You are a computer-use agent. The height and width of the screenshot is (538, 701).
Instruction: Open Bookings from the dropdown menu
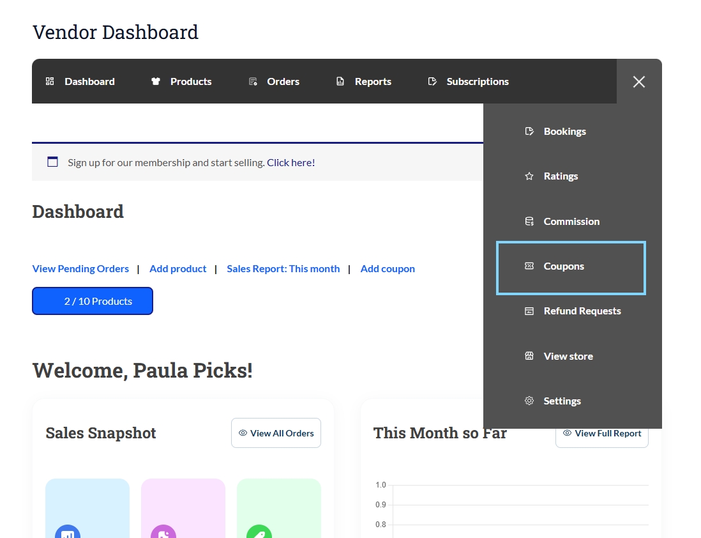point(564,132)
